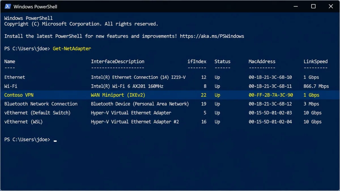Image resolution: width=340 pixels, height=191 pixels.
Task: Click 'Intel(R) Ethernet Connection (14) I219-V' description
Action: click(x=138, y=77)
